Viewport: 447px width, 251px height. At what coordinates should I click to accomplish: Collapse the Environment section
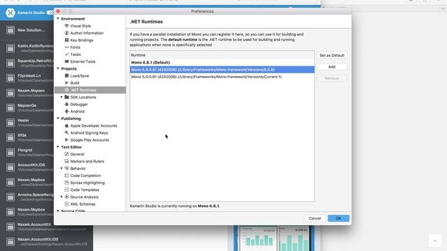click(58, 19)
